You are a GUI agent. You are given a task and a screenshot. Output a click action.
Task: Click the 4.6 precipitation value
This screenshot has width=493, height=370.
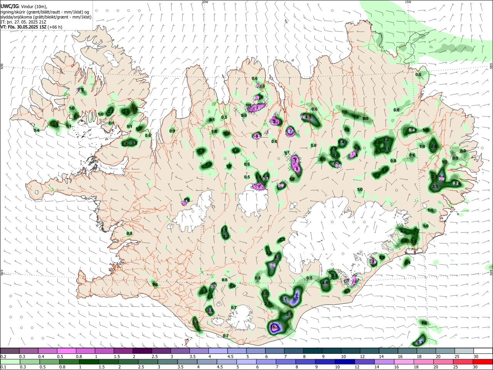point(325,283)
